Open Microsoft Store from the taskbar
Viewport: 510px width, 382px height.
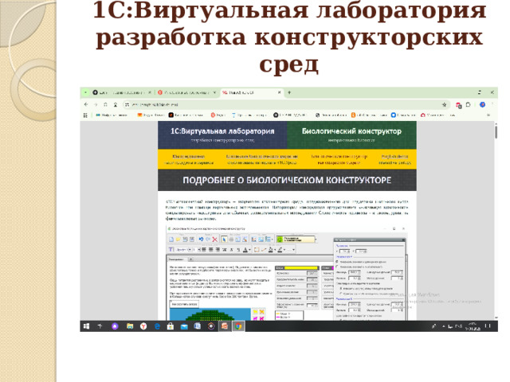click(x=171, y=326)
